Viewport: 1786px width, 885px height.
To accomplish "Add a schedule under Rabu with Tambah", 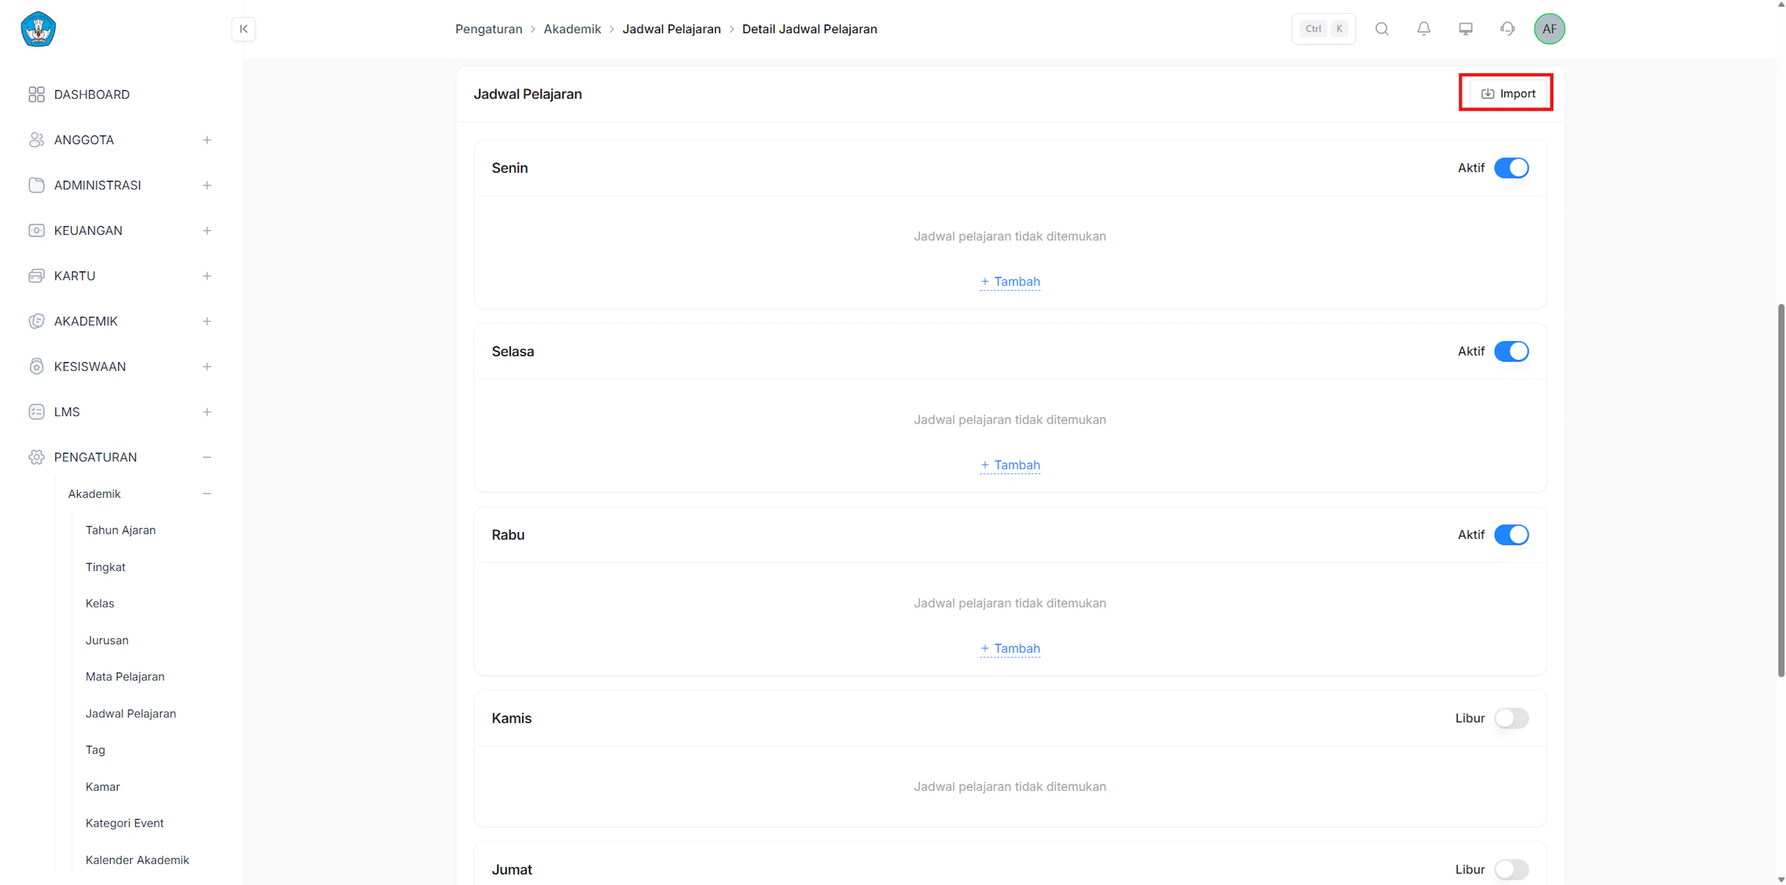I will point(1009,649).
